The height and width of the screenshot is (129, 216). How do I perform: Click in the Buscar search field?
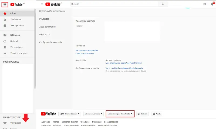(114, 4)
